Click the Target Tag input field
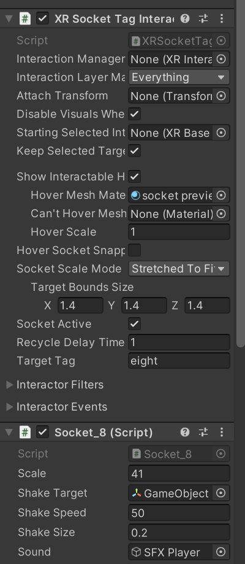 179,361
